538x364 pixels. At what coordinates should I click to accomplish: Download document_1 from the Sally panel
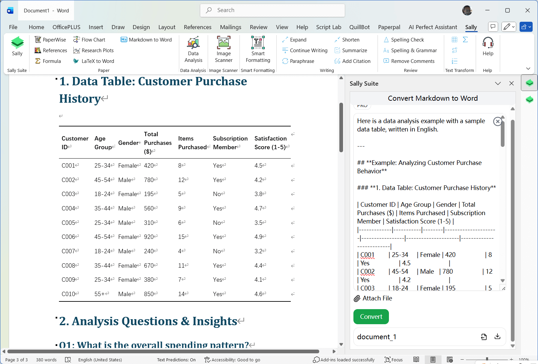click(497, 337)
